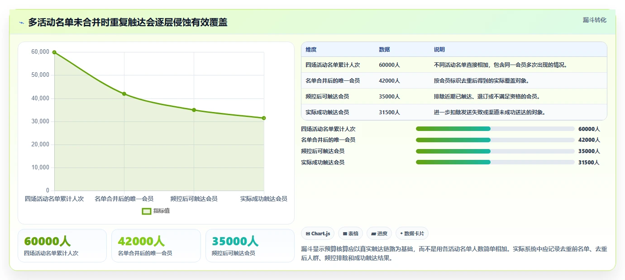Click table cell 四场活动名单累计人次
This screenshot has width=625, height=280.
(333, 65)
